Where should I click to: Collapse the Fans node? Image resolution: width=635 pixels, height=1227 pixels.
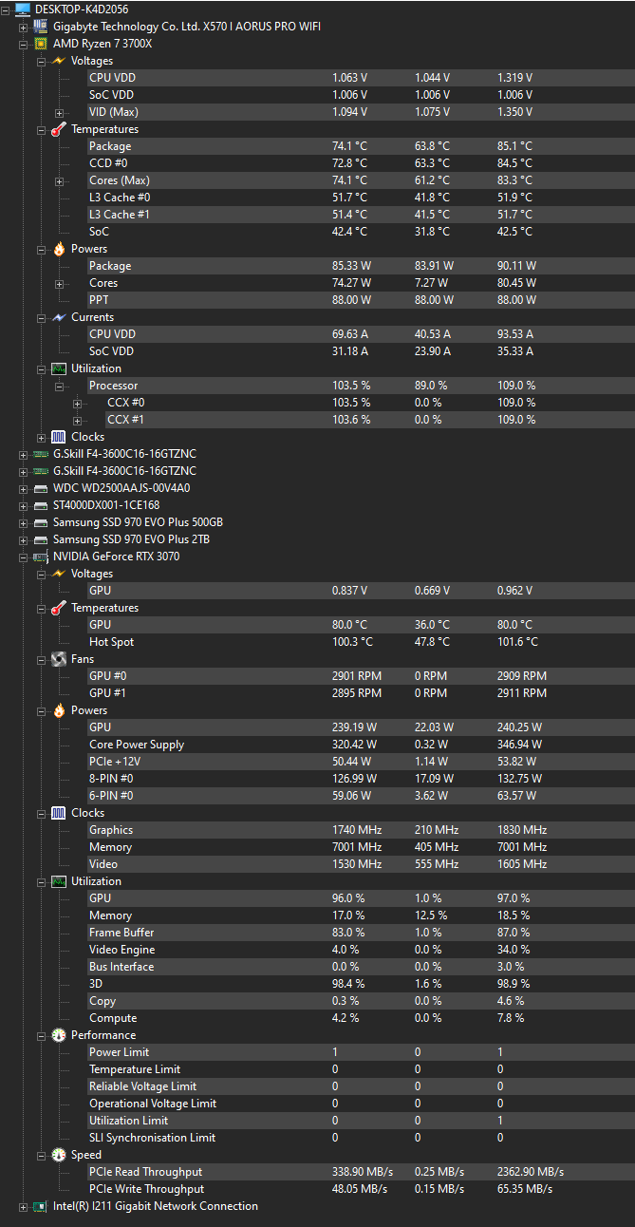click(x=41, y=659)
